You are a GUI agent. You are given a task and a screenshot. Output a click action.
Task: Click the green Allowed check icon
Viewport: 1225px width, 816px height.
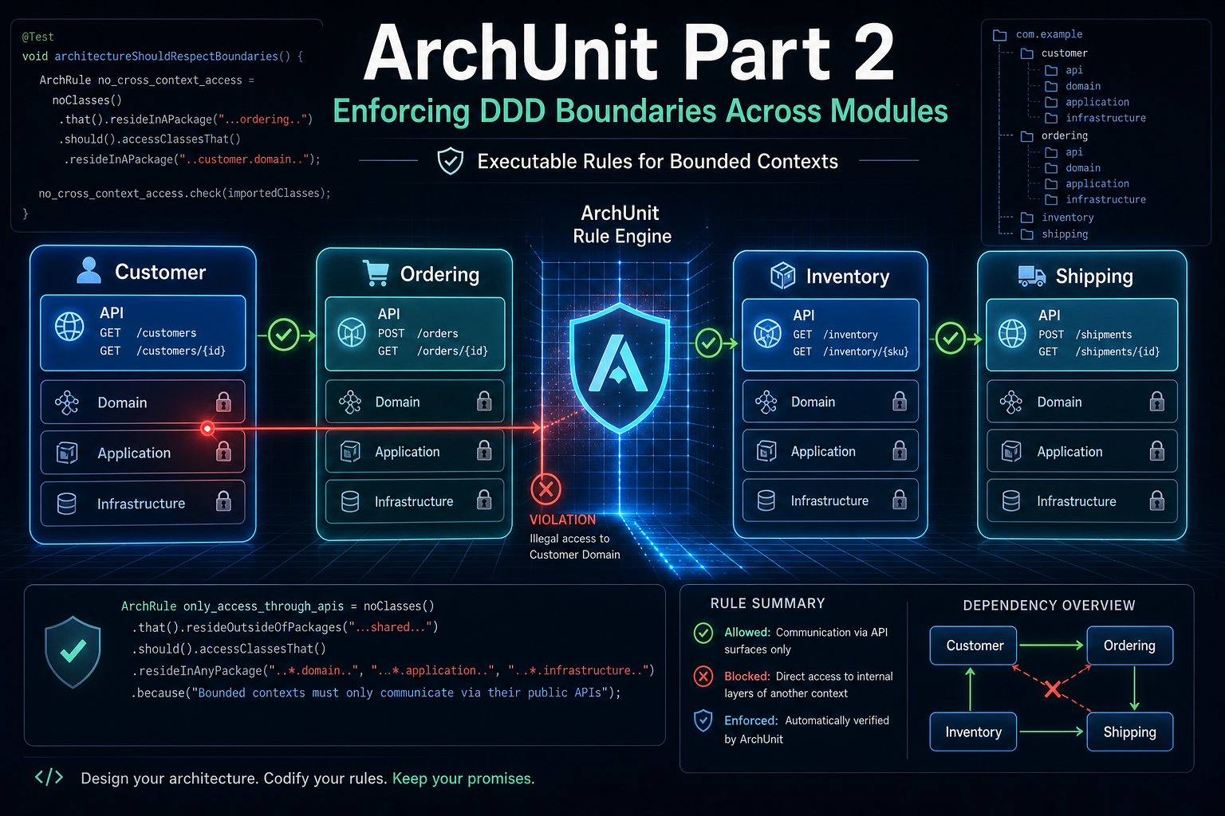click(x=703, y=633)
